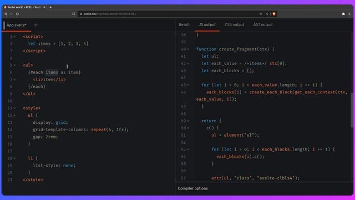The image size is (355, 200).
Task: Click line number 21 in editor gutter
Action: pyautogui.click(x=10, y=180)
